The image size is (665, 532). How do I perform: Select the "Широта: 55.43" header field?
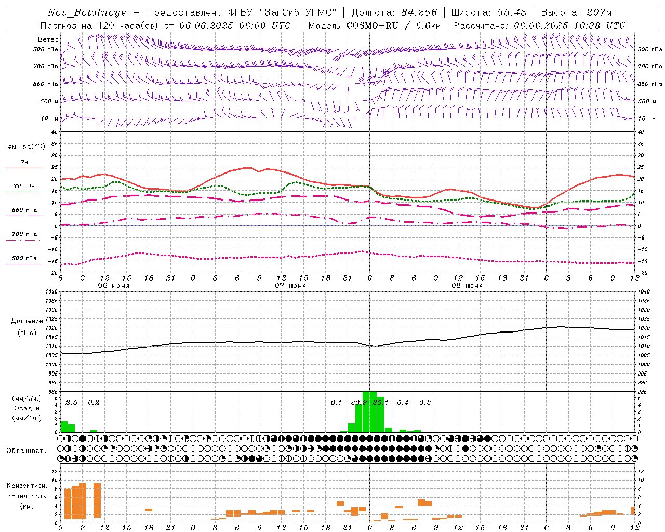pyautogui.click(x=489, y=12)
